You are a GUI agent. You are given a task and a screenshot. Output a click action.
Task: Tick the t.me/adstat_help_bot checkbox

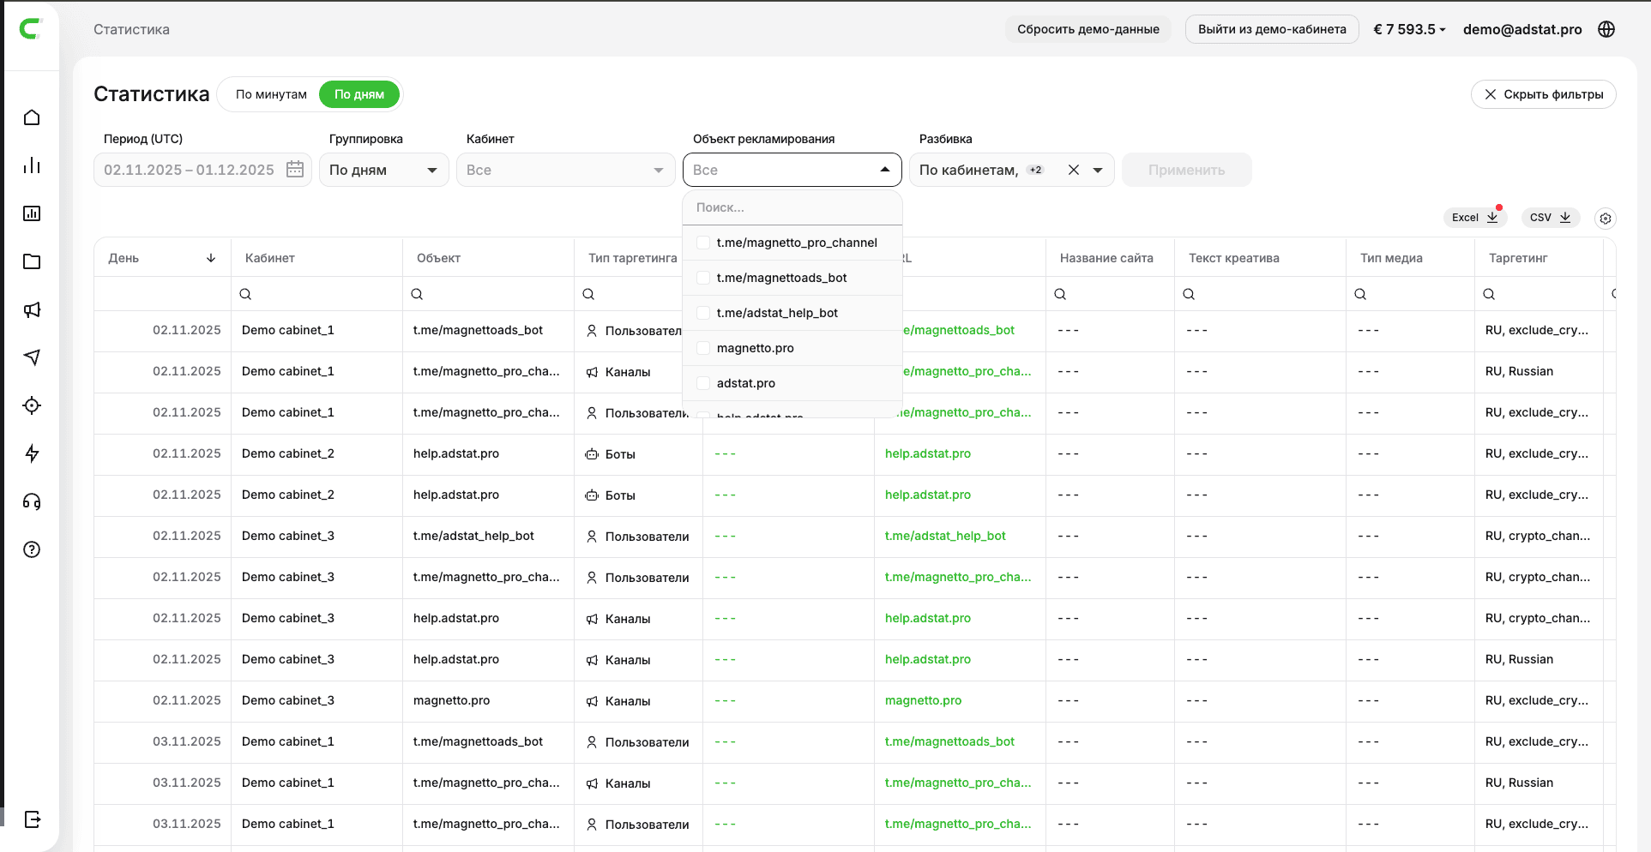coord(703,313)
